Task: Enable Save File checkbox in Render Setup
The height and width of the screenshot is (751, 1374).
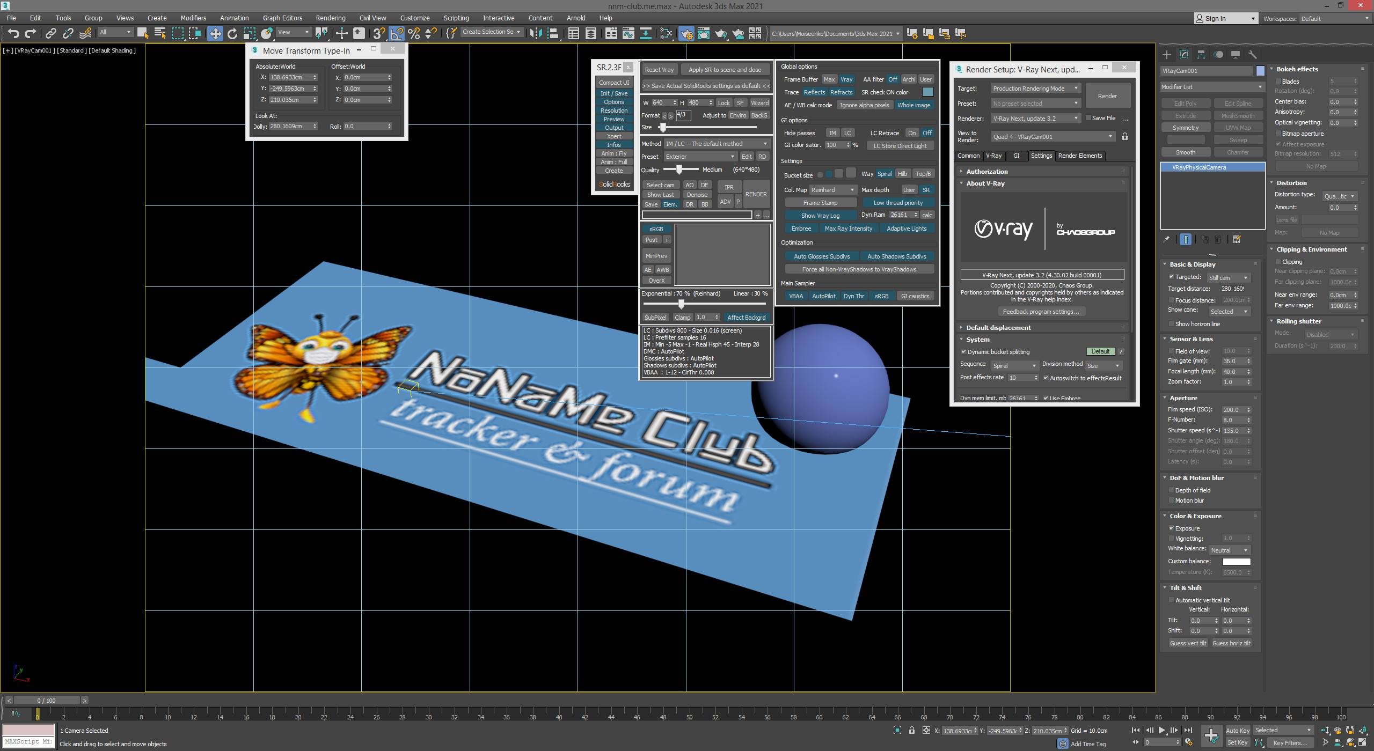Action: point(1088,118)
